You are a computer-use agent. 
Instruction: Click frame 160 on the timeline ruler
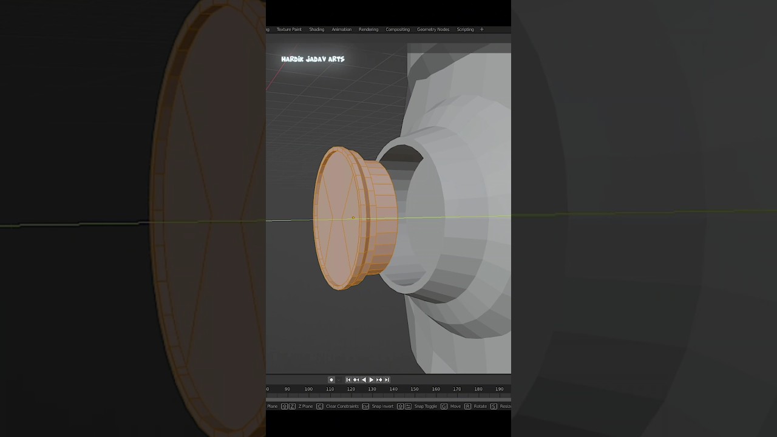tap(436, 389)
